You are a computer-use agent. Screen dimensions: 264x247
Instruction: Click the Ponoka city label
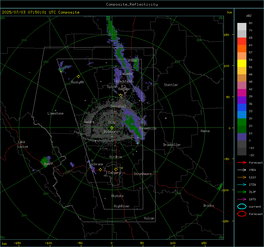pyautogui.click(x=134, y=61)
